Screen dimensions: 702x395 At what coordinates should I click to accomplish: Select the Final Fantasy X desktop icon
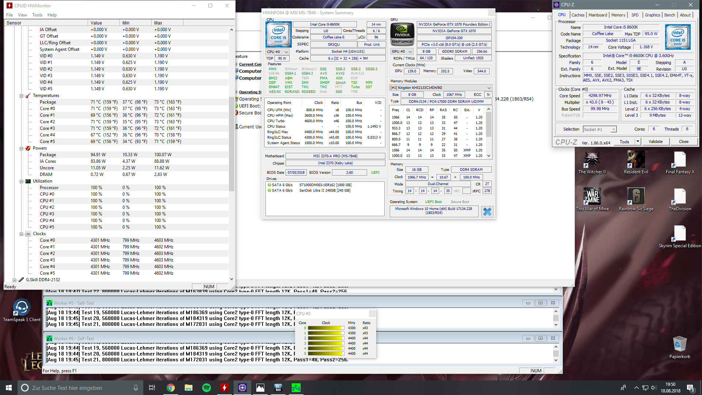coord(680,163)
